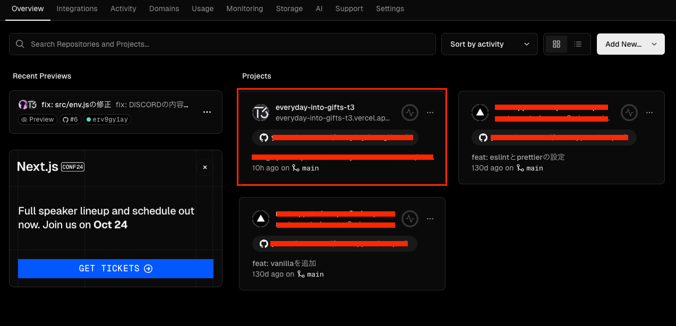The width and height of the screenshot is (676, 326).
Task: Click triangle logo of eslintとprettier project
Action: coord(481,113)
